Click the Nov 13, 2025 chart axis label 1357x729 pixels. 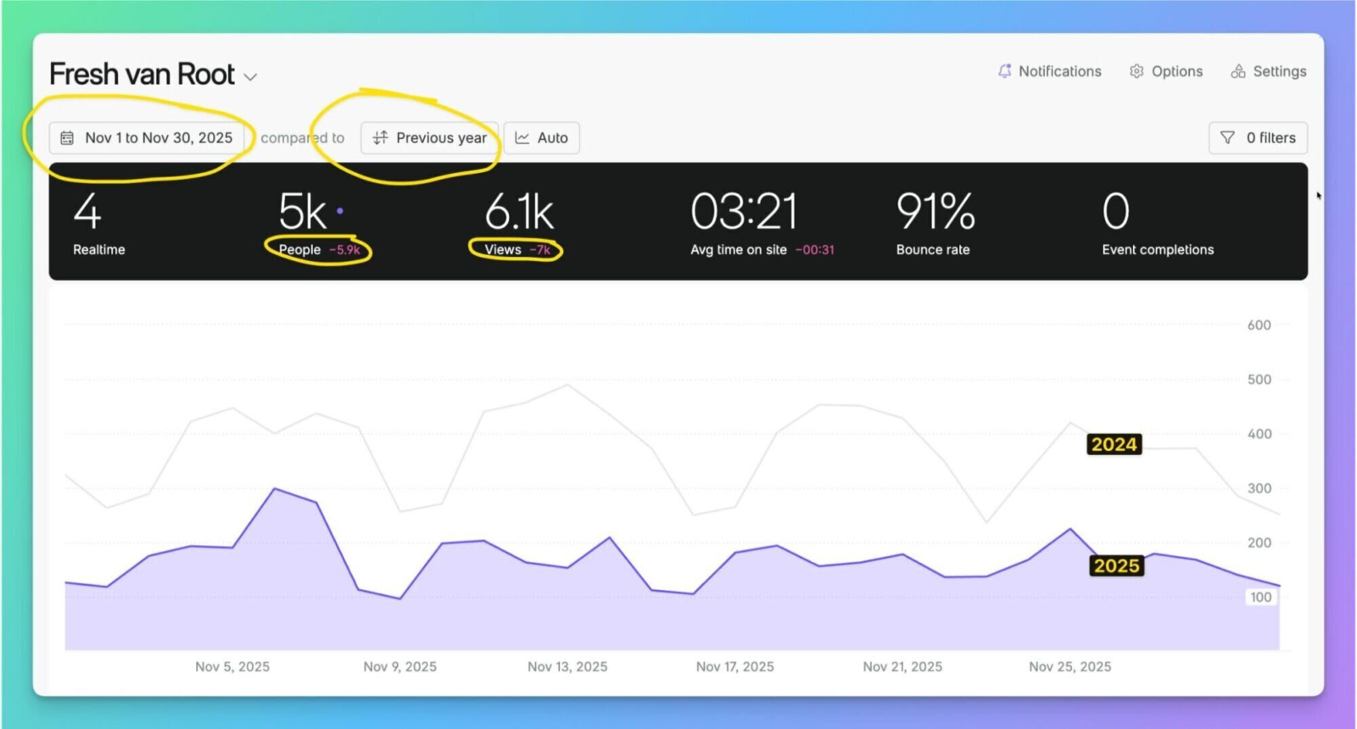[x=567, y=667]
